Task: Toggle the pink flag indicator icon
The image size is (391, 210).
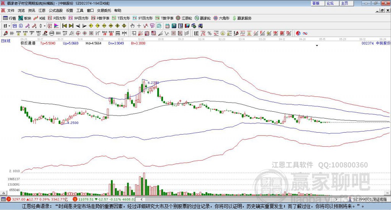Action: pyautogui.click(x=57, y=26)
